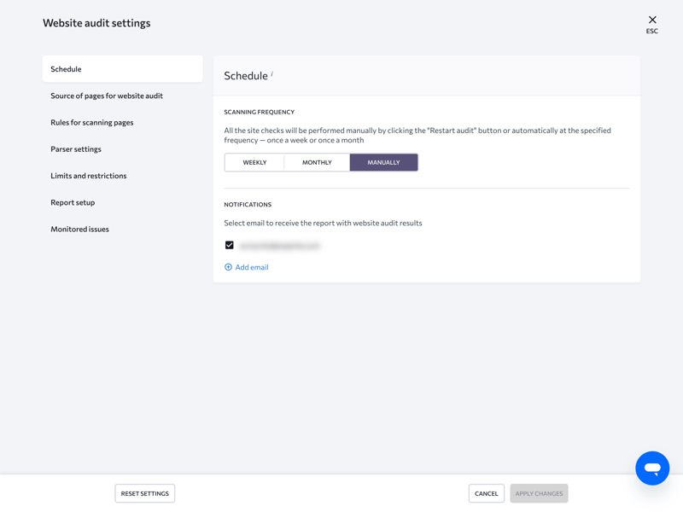Select Report setup in the sidebar

73,202
